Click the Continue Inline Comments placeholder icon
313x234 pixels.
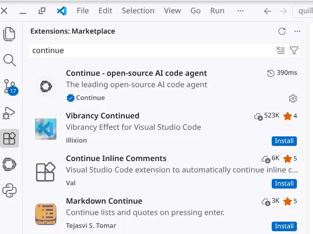pyautogui.click(x=46, y=171)
